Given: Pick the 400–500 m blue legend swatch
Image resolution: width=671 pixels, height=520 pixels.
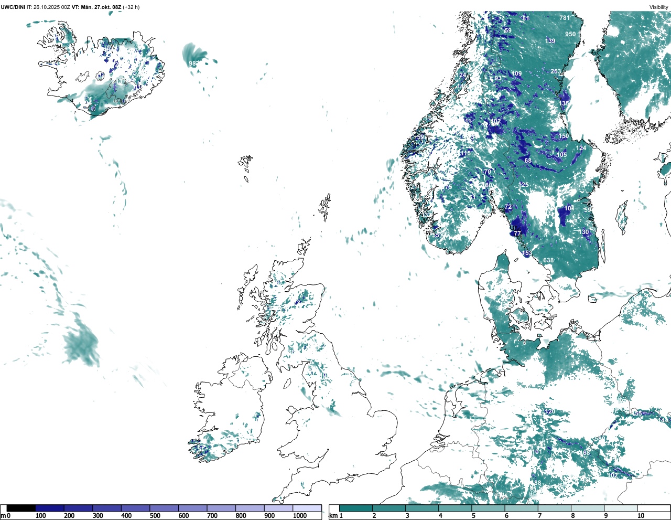Looking at the screenshot, I should (x=136, y=508).
